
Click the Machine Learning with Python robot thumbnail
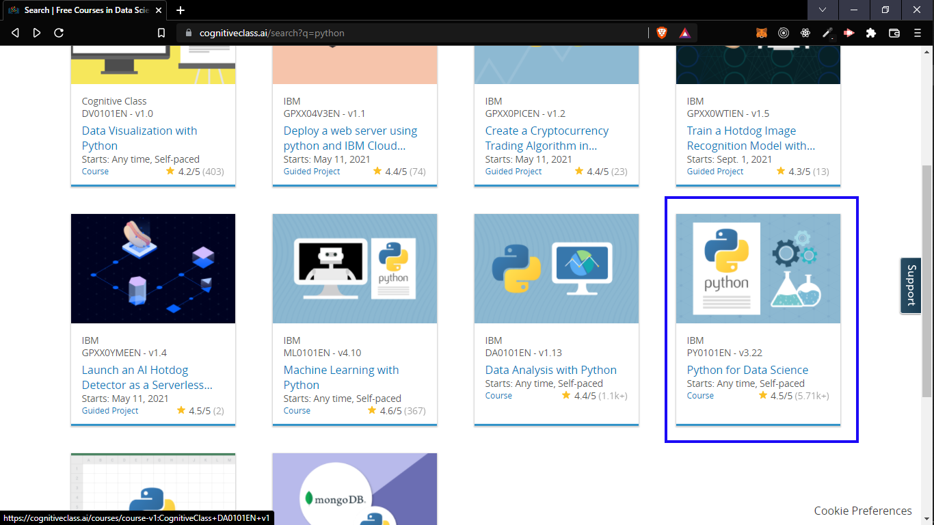point(355,269)
